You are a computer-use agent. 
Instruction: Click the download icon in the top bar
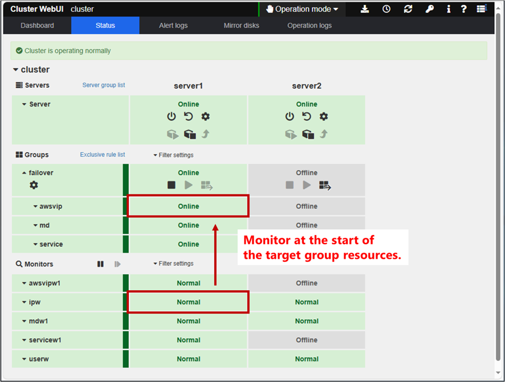[365, 9]
